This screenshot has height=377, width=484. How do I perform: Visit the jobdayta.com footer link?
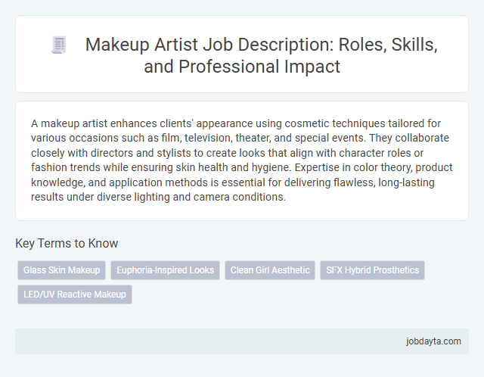coord(433,341)
